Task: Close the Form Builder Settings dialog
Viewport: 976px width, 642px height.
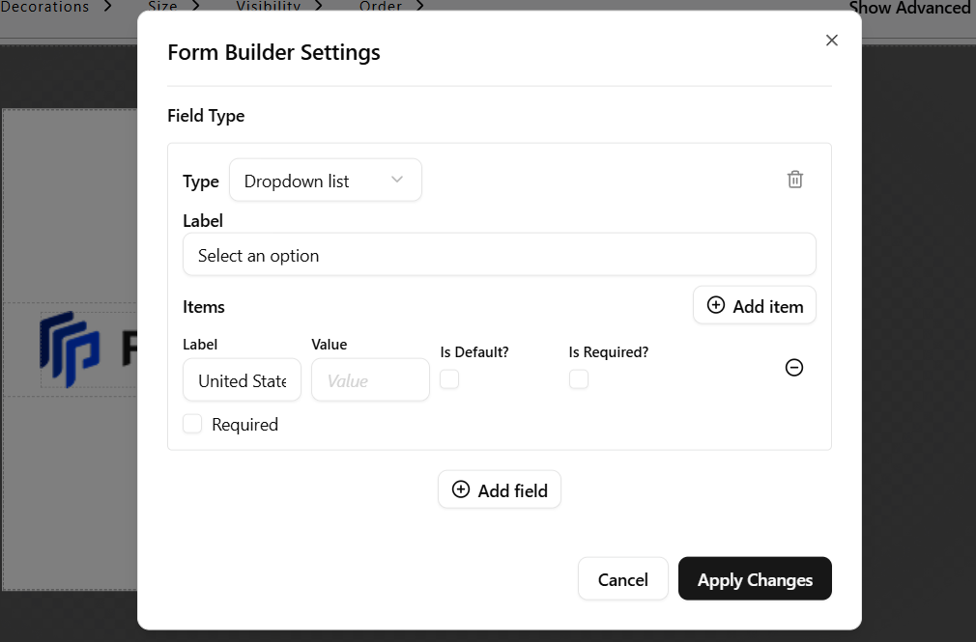Action: click(x=831, y=41)
